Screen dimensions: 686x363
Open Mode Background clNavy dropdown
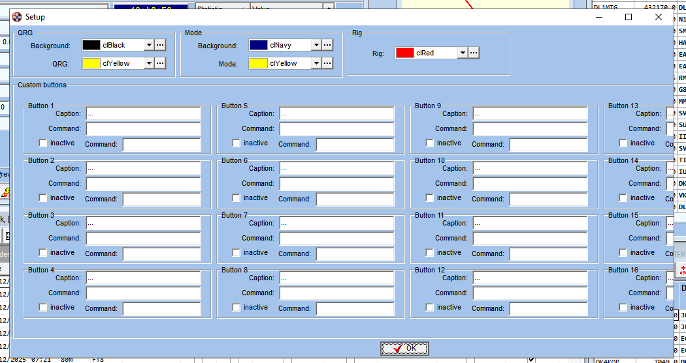[316, 45]
